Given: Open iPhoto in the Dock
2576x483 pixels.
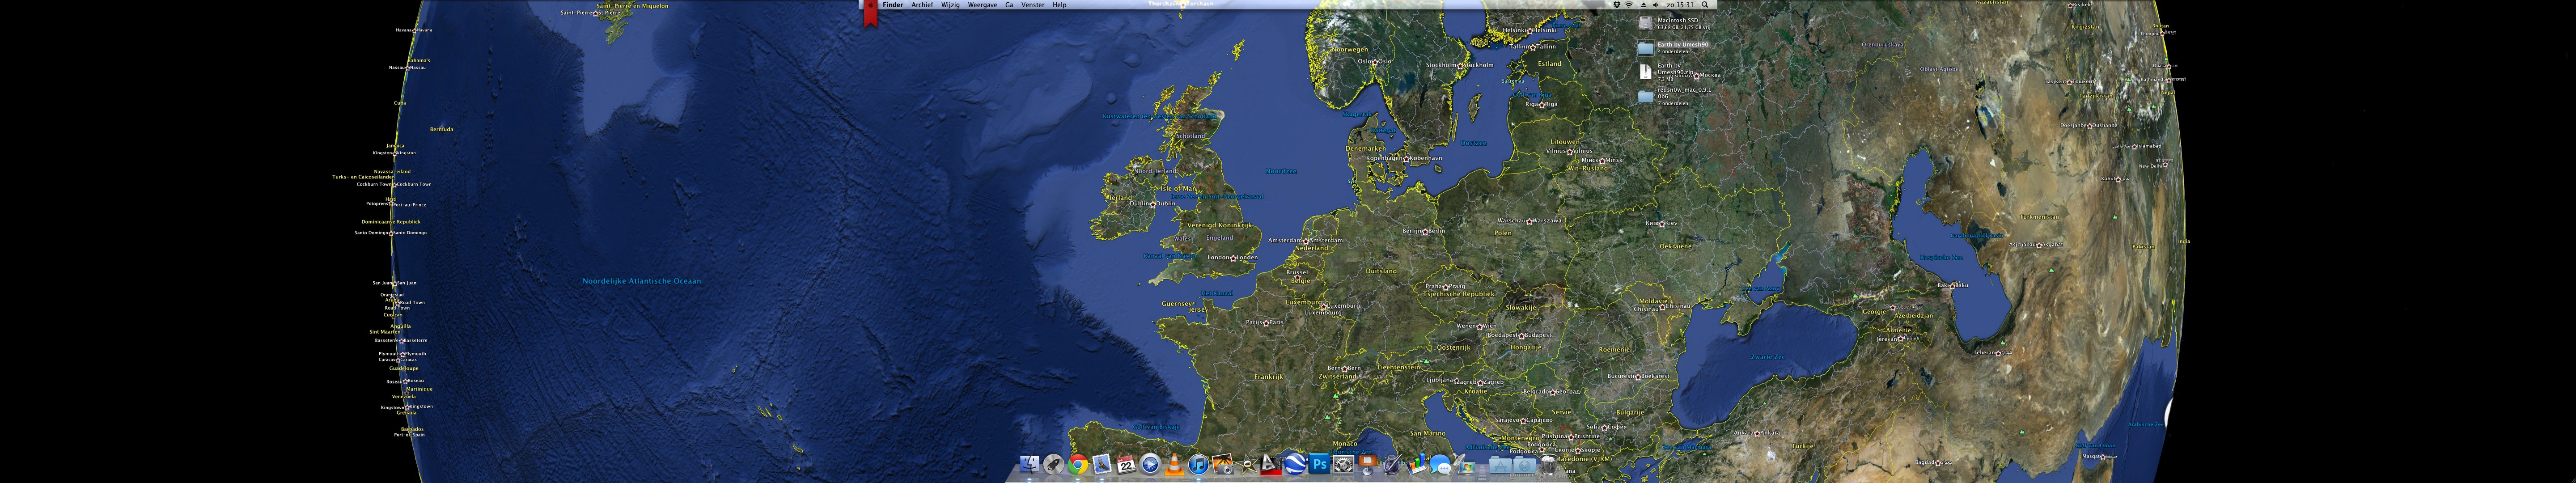Looking at the screenshot, I should (1223, 465).
